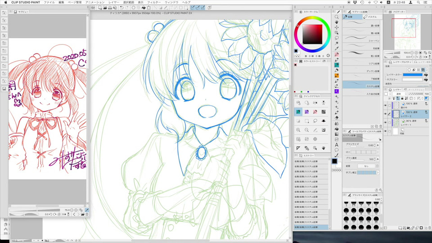Select the Lasso selection tool in the tool palette
The height and width of the screenshot is (243, 432).
tap(337, 38)
